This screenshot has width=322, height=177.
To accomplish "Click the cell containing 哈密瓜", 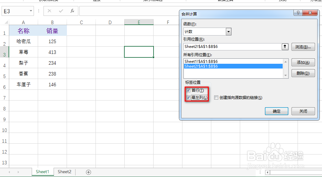I will pyautogui.click(x=23, y=41).
